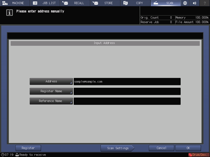Click the 'Please enter address manually' message
Image resolution: width=210 pixels, height=157 pixels.
pos(40,11)
